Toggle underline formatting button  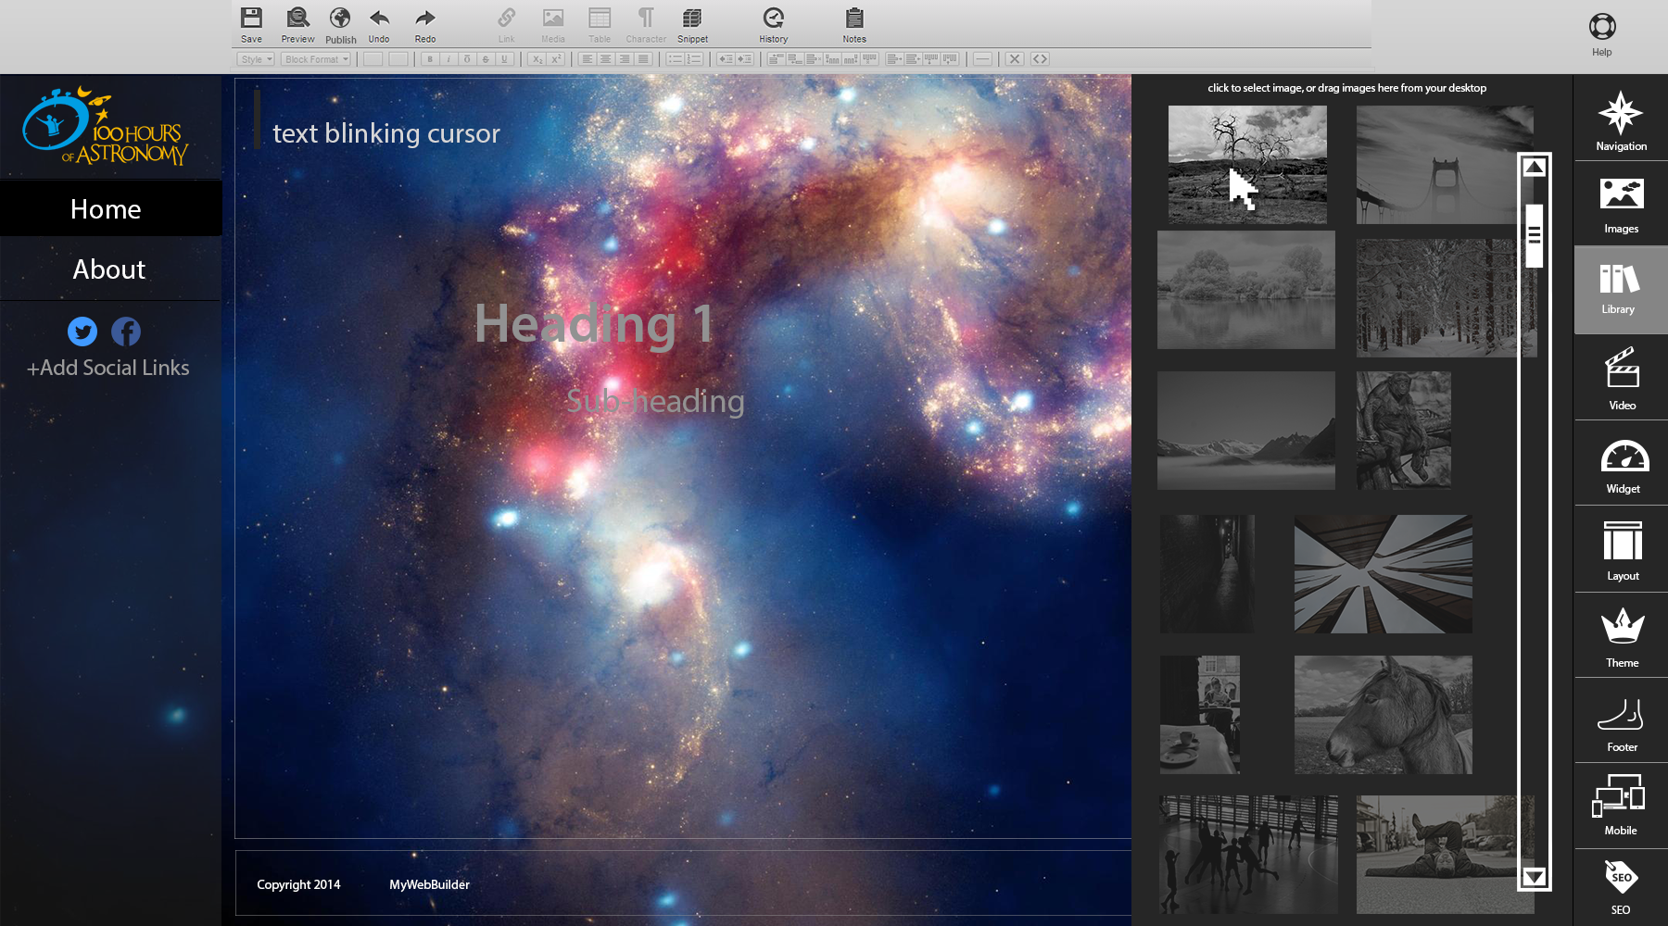pos(504,59)
